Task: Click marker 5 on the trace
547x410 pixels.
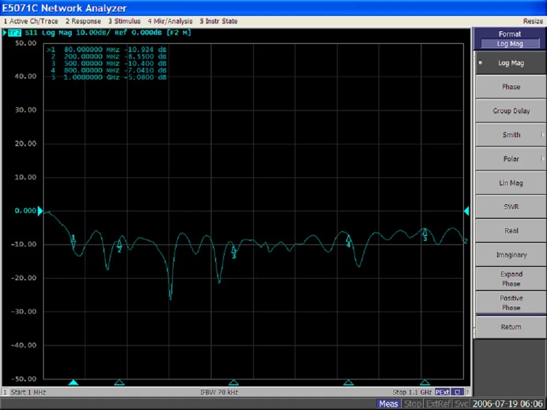Action: pyautogui.click(x=424, y=234)
